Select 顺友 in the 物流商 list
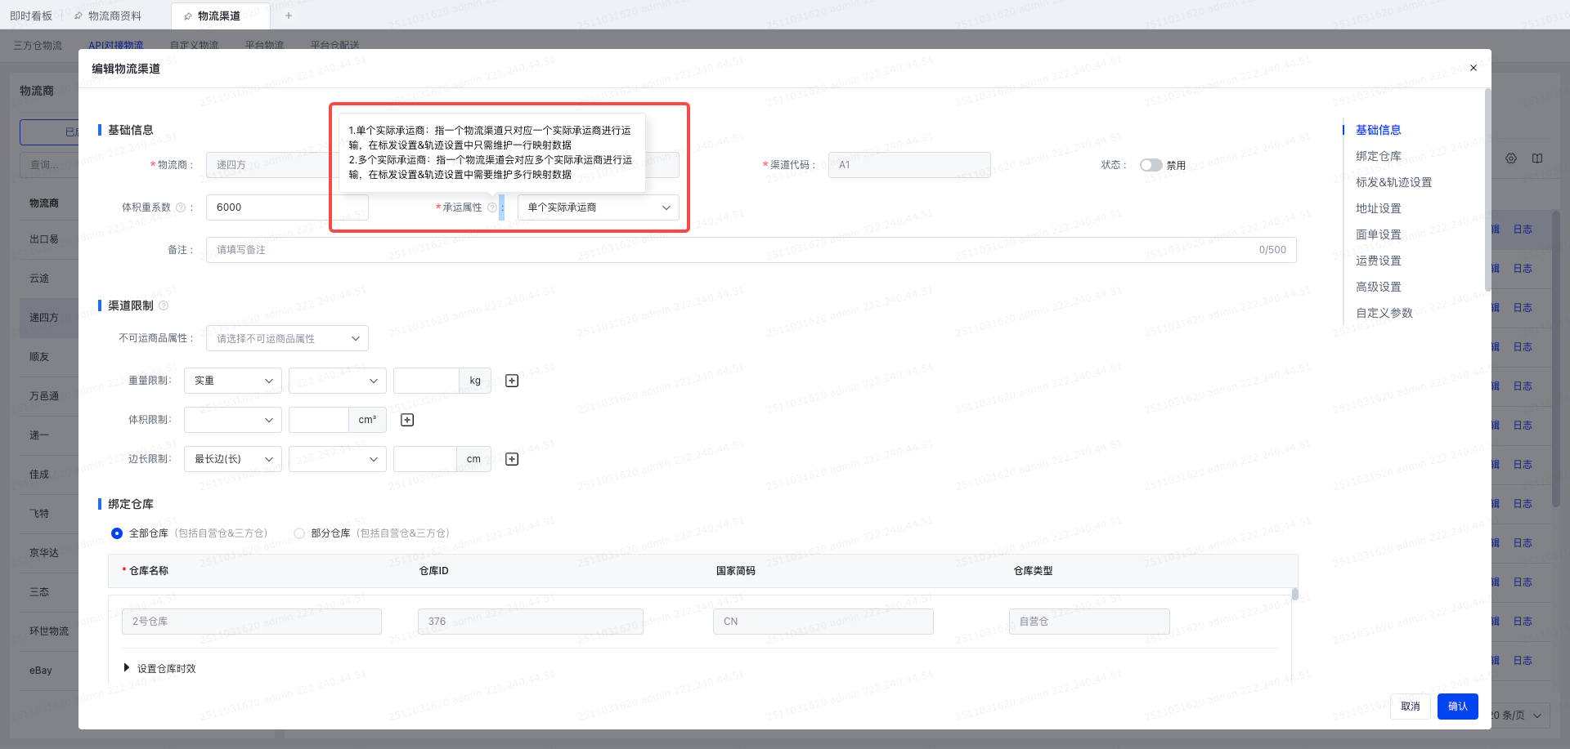The height and width of the screenshot is (749, 1570). [x=39, y=357]
